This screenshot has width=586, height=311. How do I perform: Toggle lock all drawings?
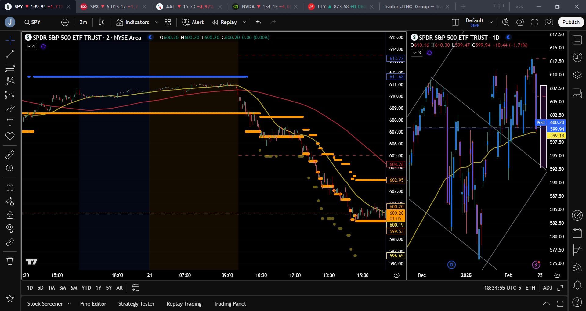coord(10,215)
